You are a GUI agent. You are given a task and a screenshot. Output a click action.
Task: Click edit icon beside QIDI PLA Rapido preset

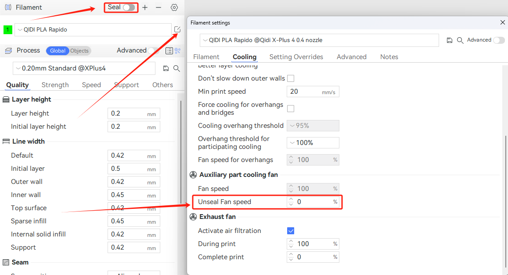pos(177,29)
